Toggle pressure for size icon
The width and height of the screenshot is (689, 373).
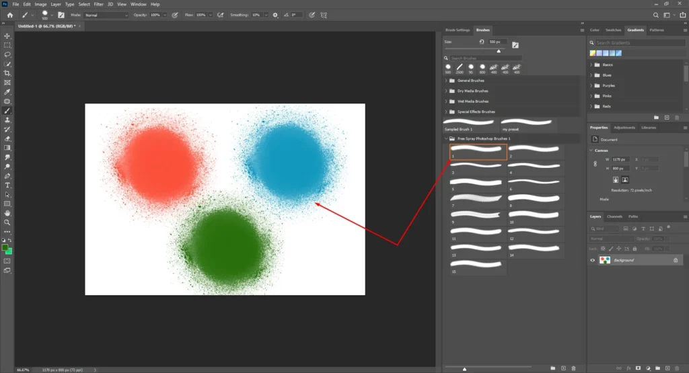point(312,15)
